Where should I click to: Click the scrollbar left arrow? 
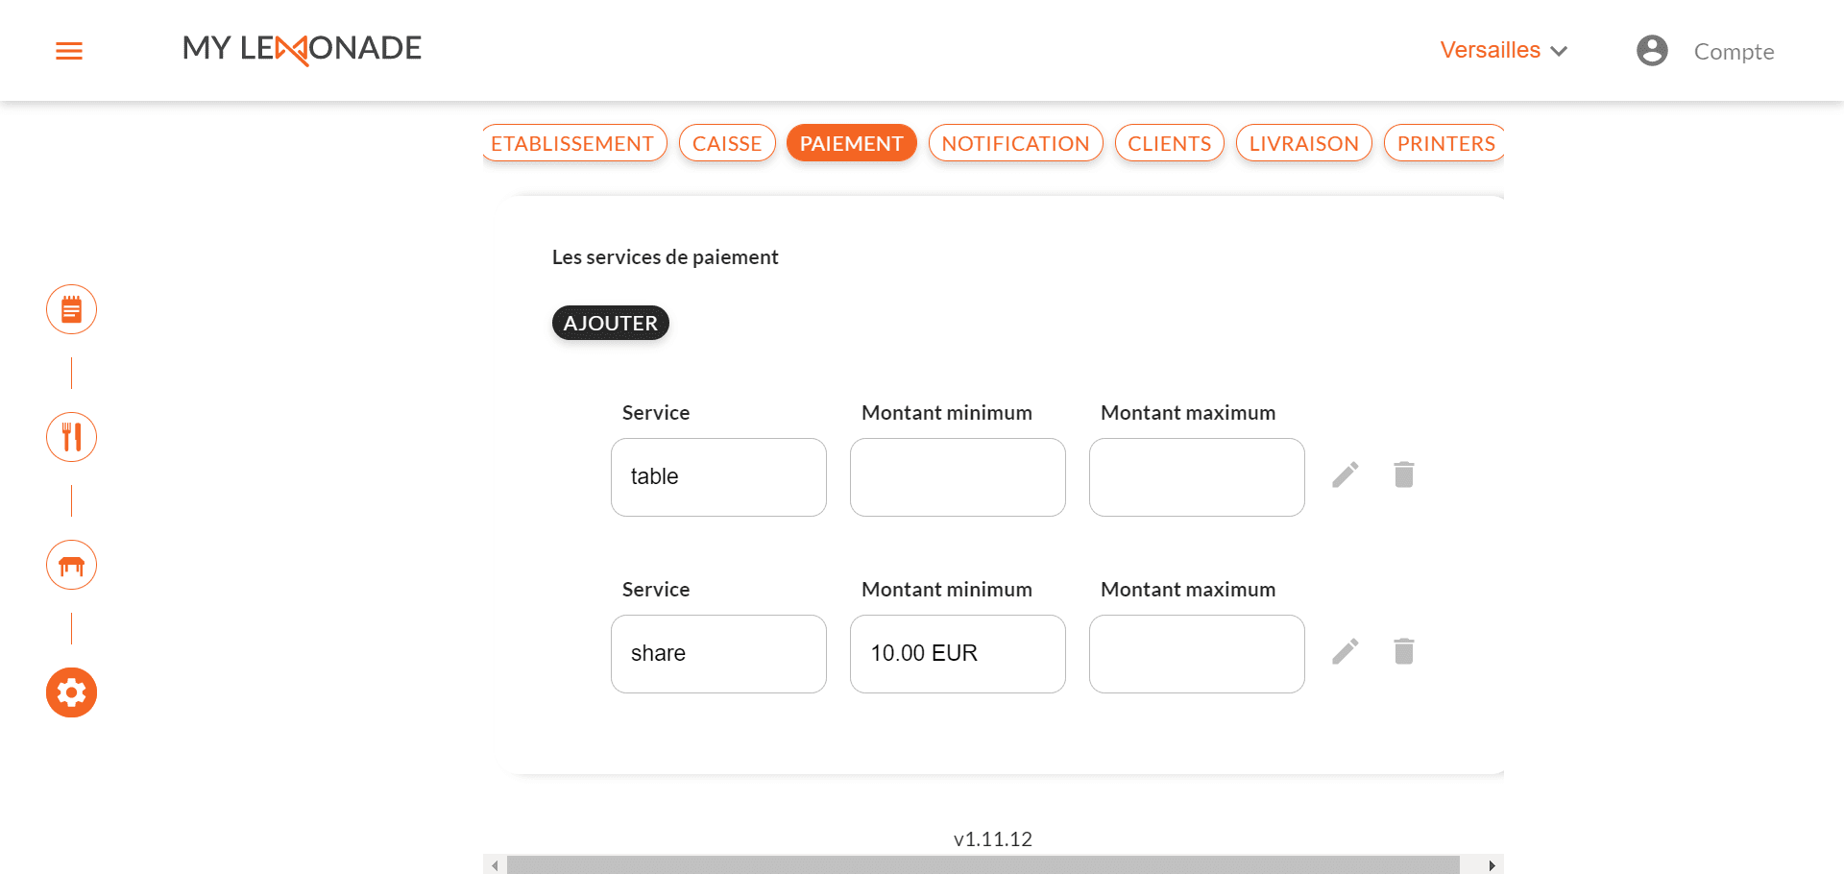click(x=495, y=865)
